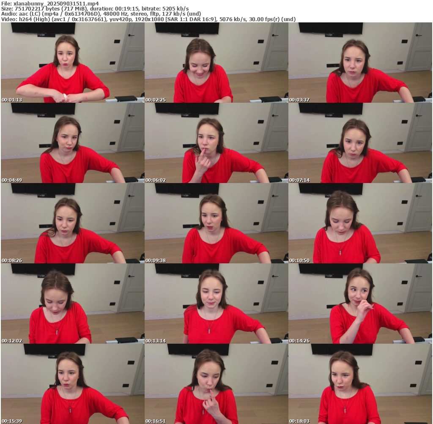Choose the thumbnail frame stamped 00:16:51

[x=216, y=384]
